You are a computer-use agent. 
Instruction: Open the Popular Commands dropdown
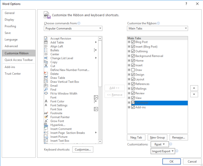tap(73, 28)
